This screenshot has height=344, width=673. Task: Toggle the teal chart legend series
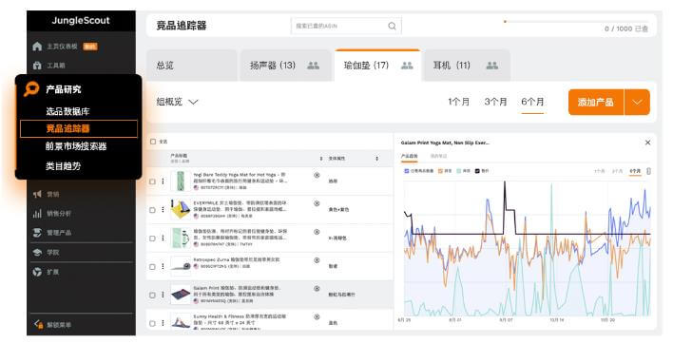pyautogui.click(x=459, y=171)
